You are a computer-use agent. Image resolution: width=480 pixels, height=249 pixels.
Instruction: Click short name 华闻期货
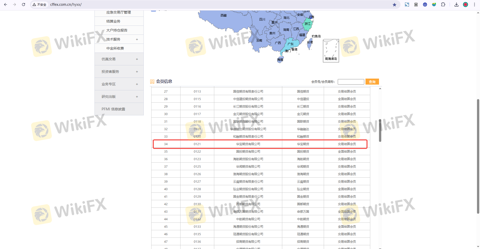[303, 167]
